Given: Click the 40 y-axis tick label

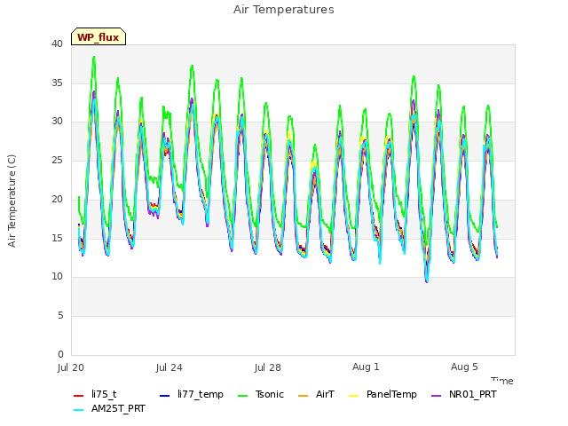Looking at the screenshot, I should (57, 43).
